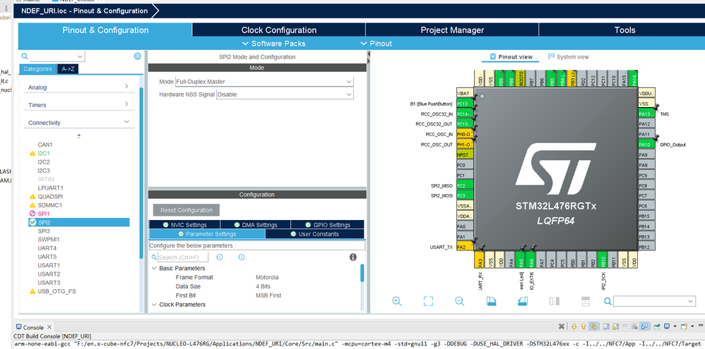Zoom in on the chip pinout view

pyautogui.click(x=396, y=301)
